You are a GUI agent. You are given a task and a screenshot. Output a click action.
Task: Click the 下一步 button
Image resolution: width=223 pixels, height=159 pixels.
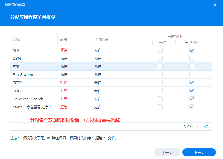point(199,152)
